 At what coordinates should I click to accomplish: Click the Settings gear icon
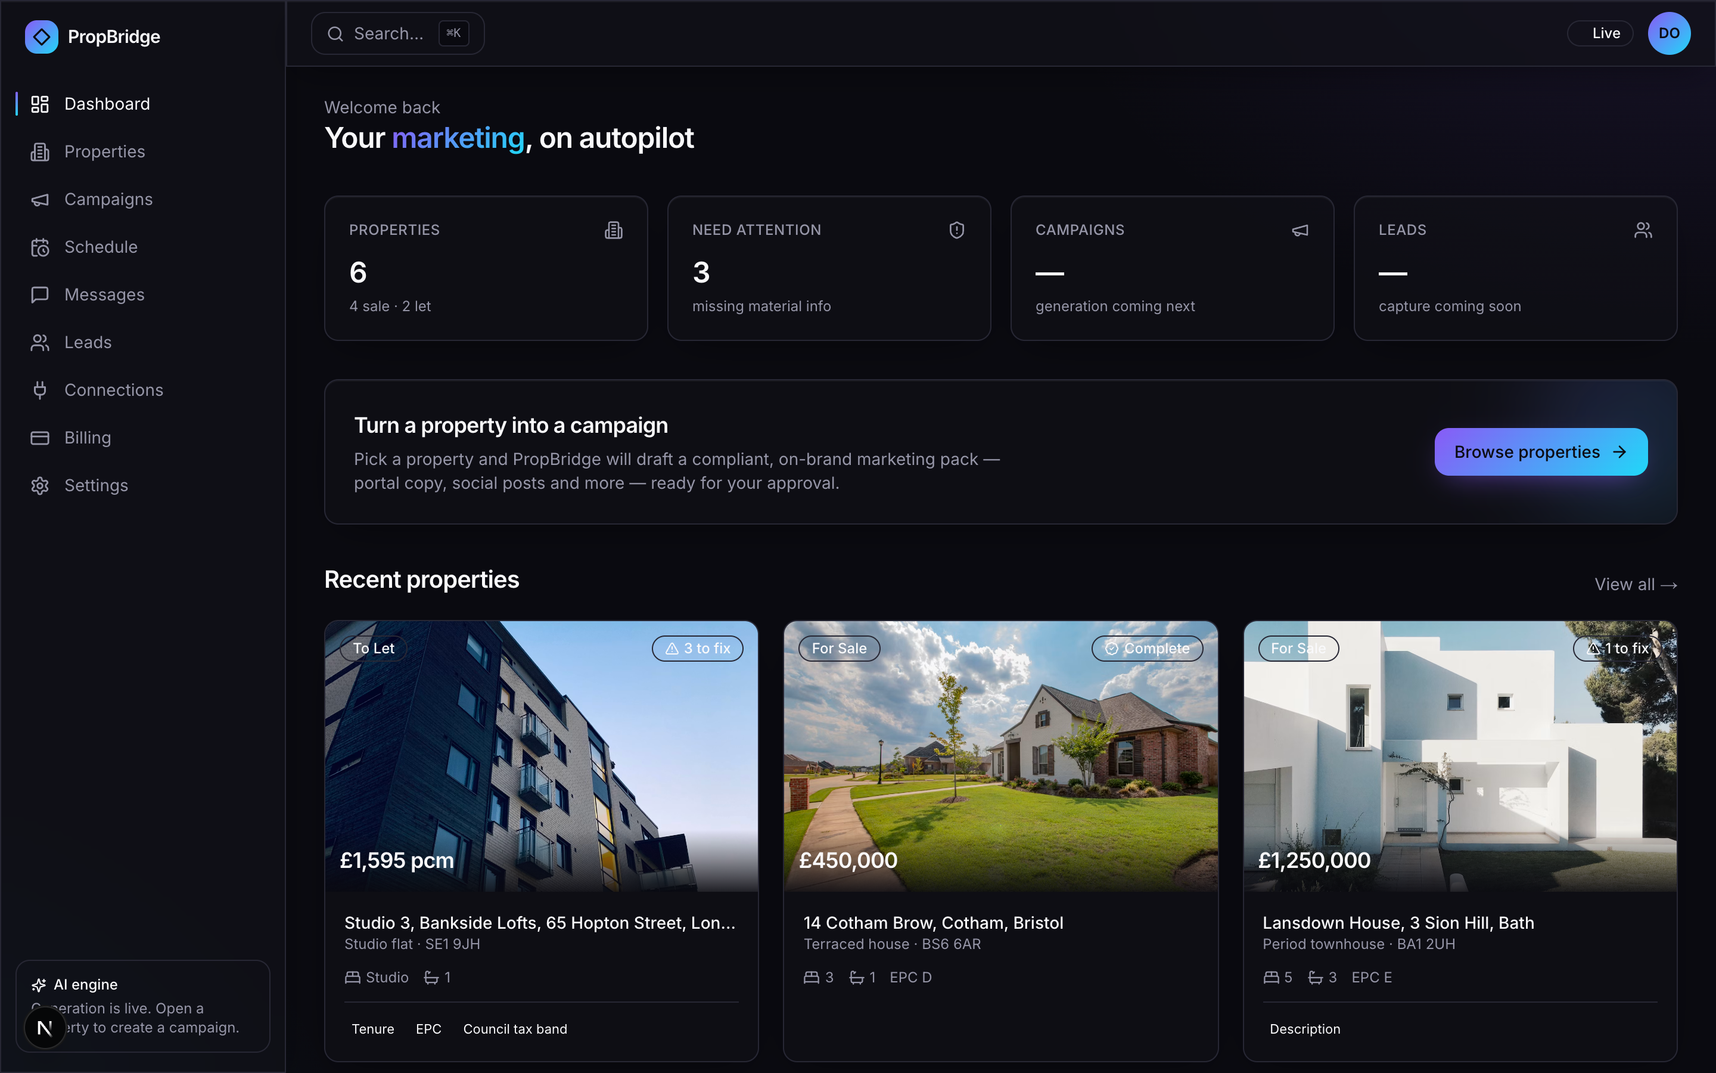[40, 485]
